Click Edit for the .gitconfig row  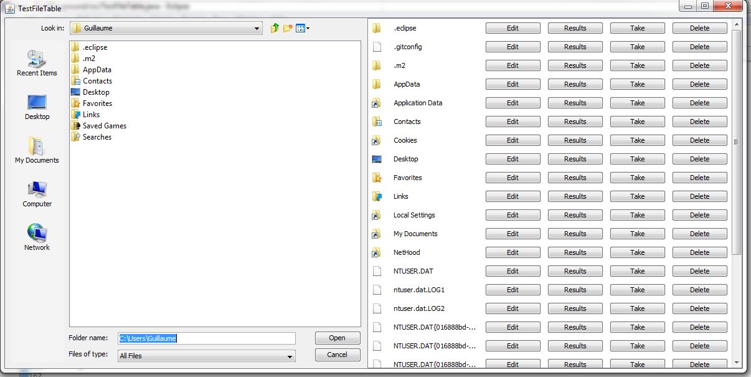tap(512, 47)
